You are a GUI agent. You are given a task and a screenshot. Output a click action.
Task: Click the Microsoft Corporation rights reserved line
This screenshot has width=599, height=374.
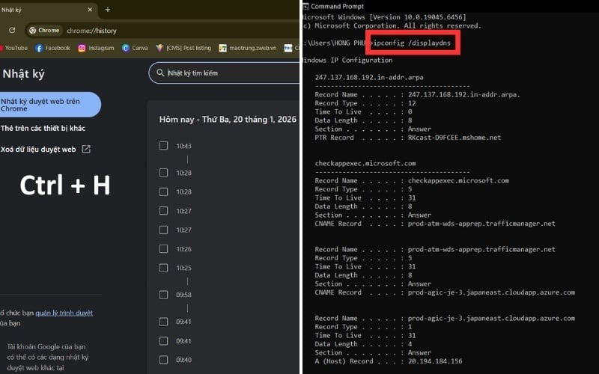(x=392, y=25)
